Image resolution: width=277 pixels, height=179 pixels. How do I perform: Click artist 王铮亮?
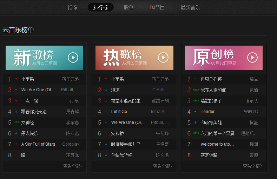pos(162,144)
